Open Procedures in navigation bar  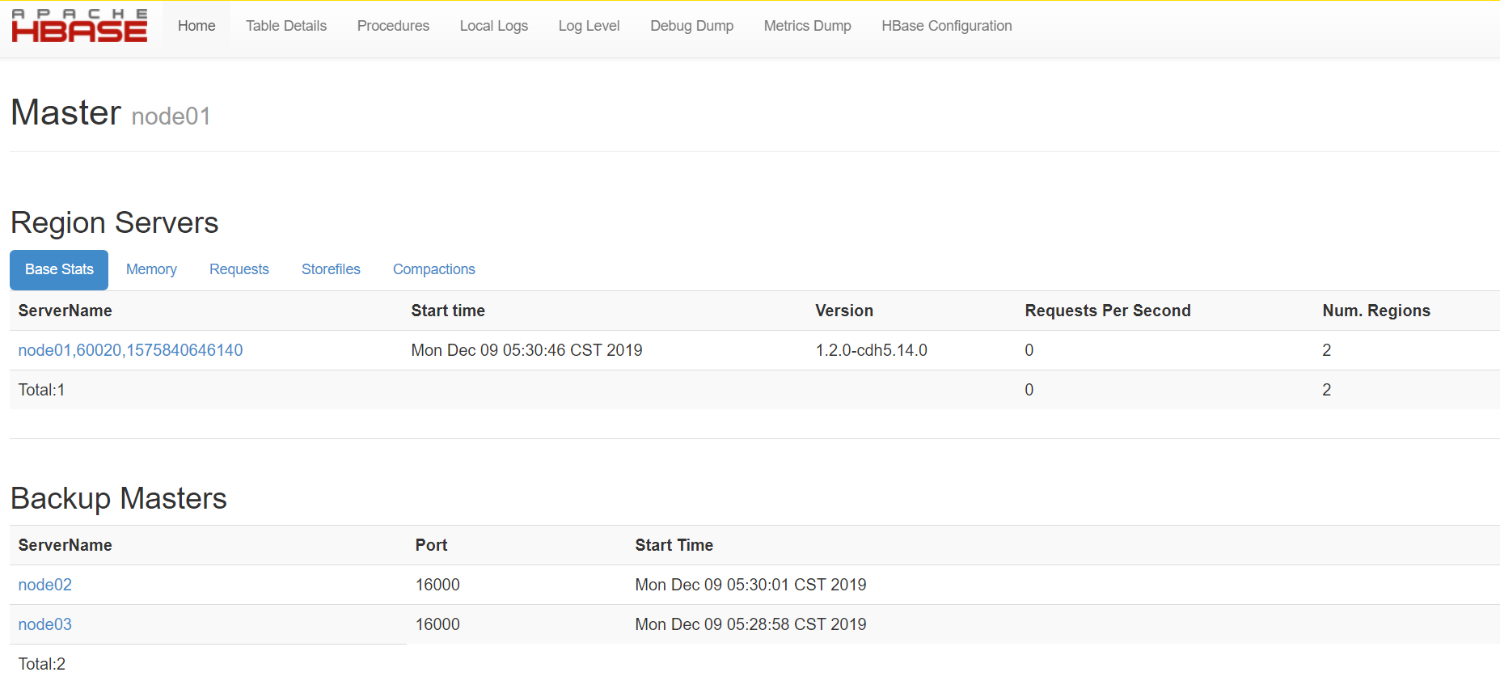tap(393, 26)
